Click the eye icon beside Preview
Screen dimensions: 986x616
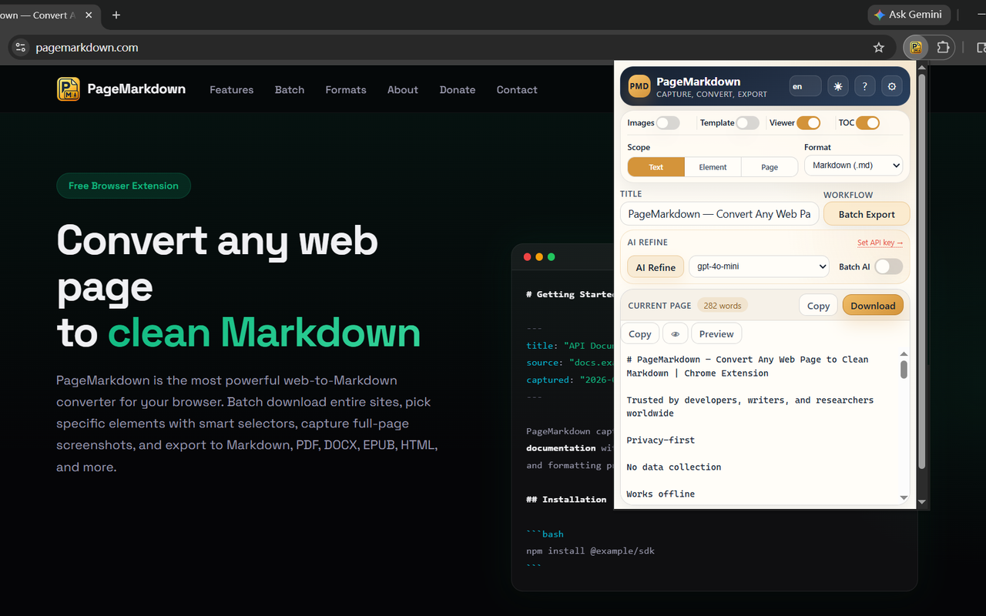tap(676, 333)
